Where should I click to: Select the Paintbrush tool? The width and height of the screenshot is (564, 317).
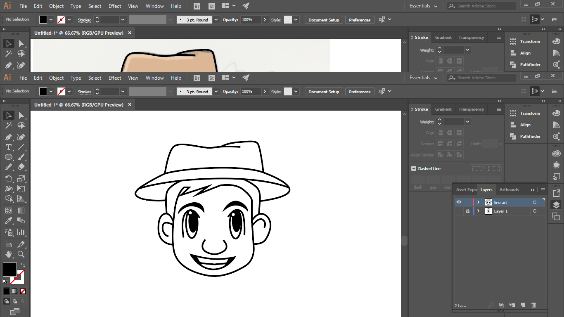click(x=21, y=157)
